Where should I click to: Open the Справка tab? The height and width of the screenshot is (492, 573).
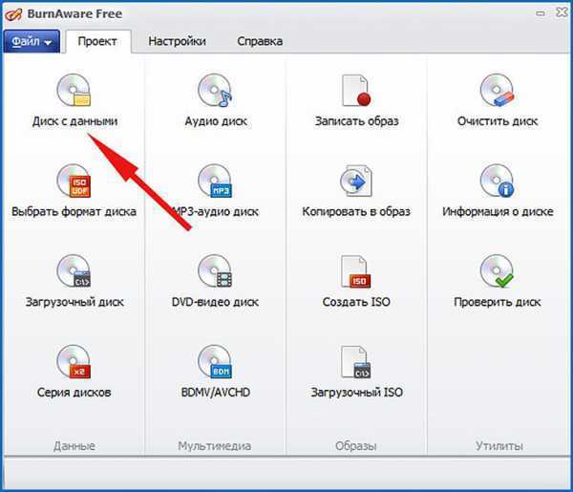260,41
